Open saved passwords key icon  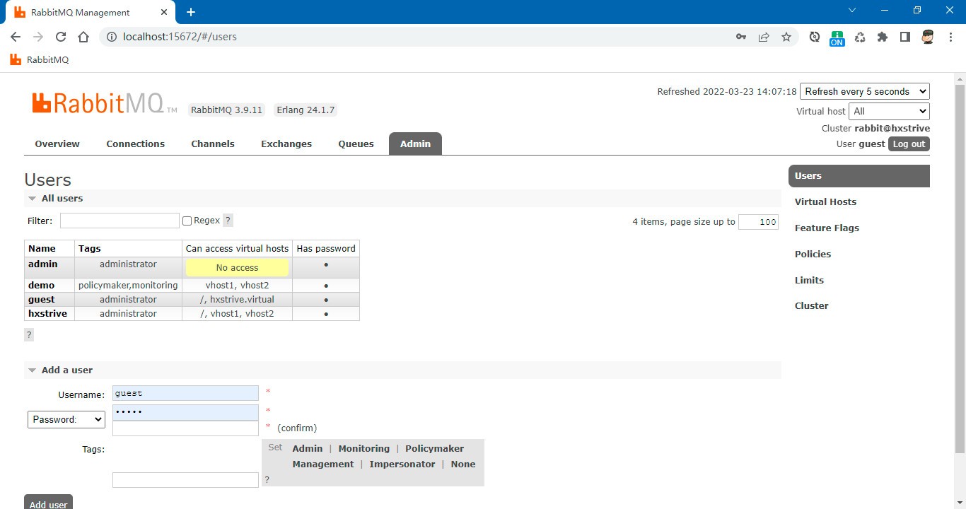click(741, 37)
